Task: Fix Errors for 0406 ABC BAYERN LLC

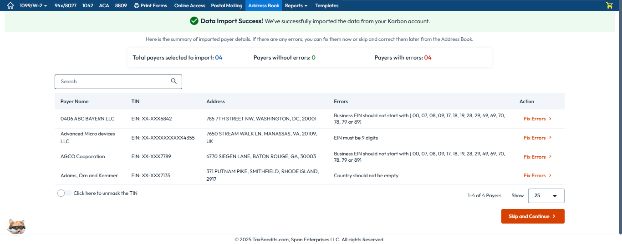Action: [x=537, y=119]
